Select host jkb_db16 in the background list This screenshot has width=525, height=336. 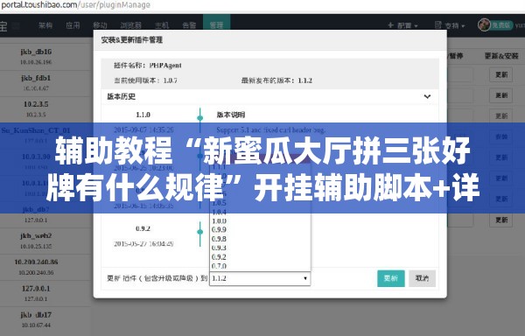click(x=36, y=52)
